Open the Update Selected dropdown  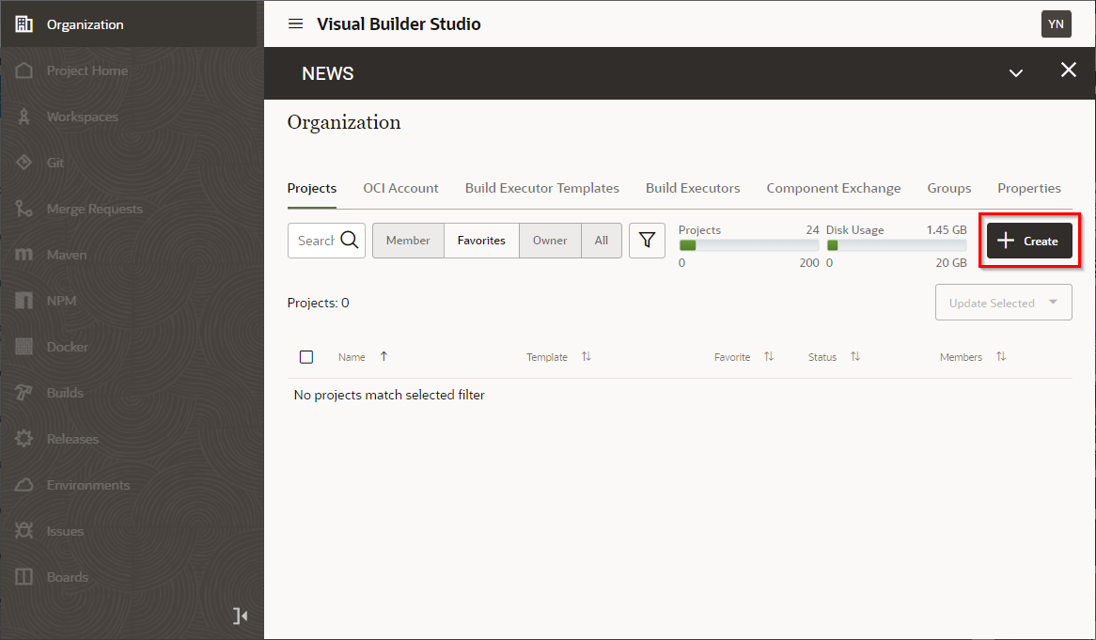[1003, 303]
